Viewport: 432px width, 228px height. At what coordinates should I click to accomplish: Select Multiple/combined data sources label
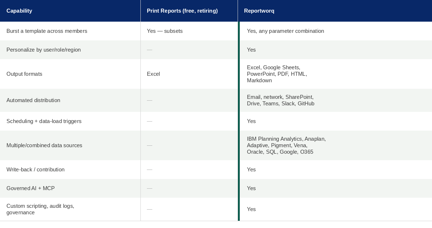pos(44,145)
